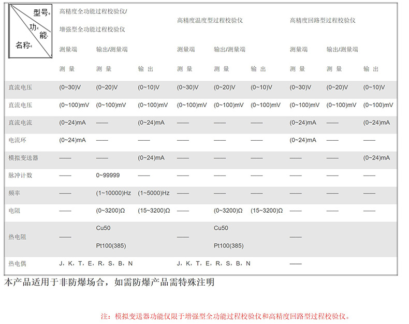Click 直流电压 row label beside the (0~30)V values
The image size is (409, 324).
point(20,87)
